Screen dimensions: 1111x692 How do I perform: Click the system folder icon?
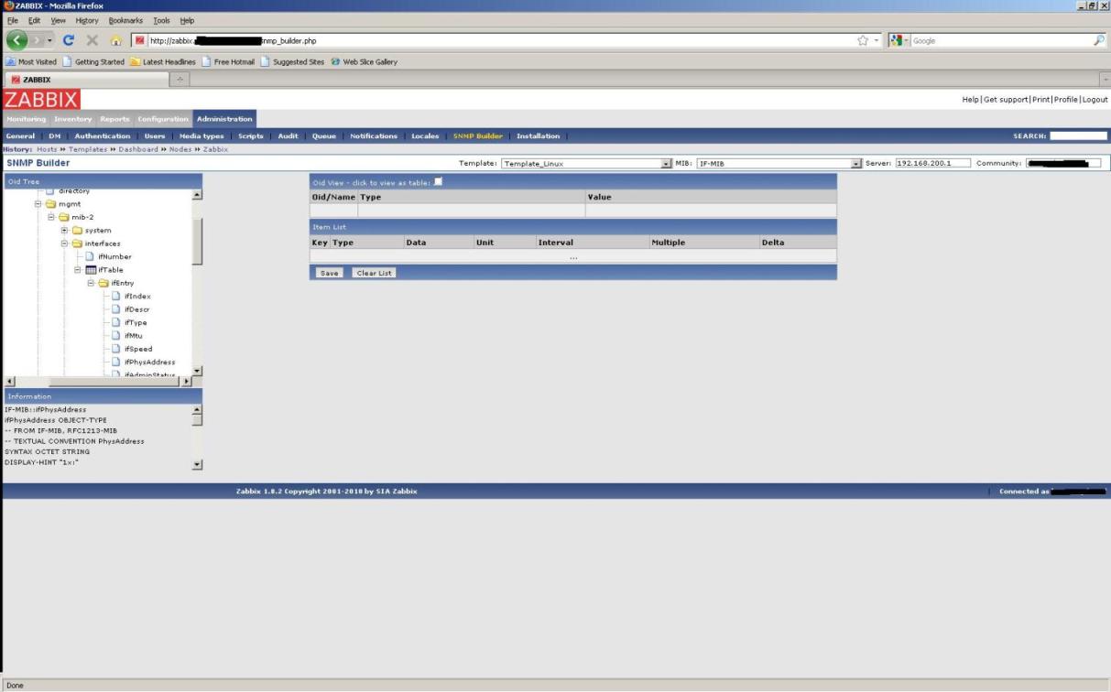click(x=78, y=231)
